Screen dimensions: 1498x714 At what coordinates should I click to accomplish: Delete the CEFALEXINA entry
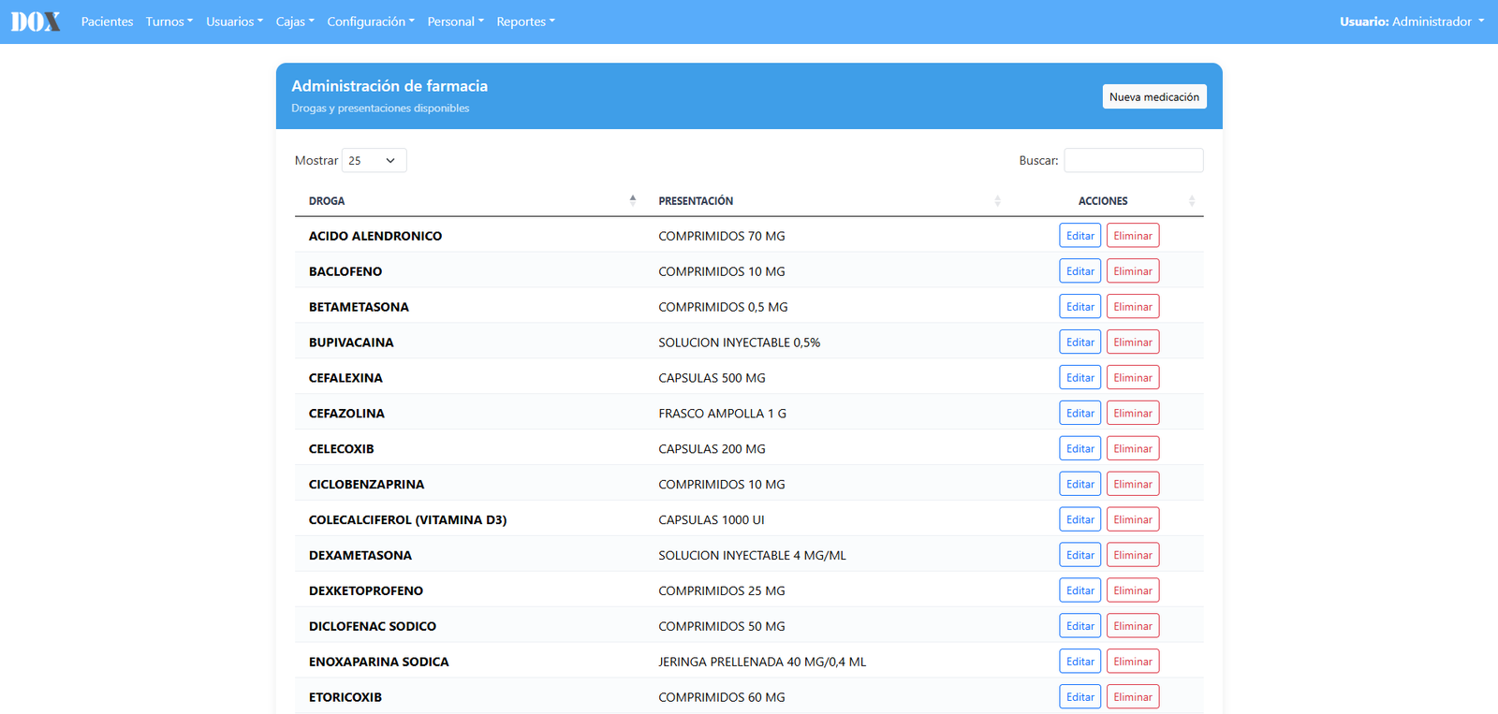(x=1133, y=378)
